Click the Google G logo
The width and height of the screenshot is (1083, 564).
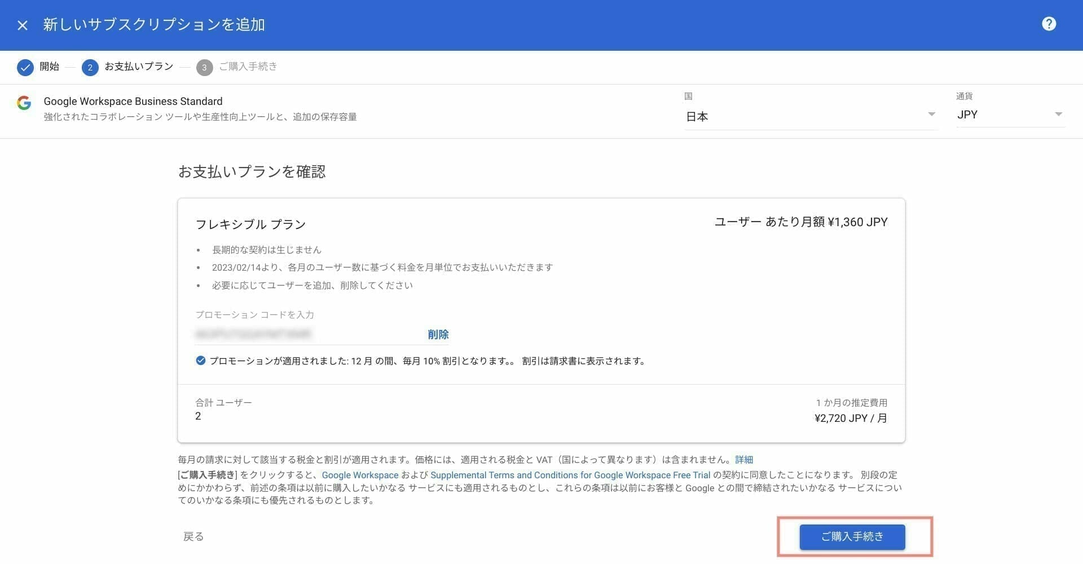[x=24, y=103]
